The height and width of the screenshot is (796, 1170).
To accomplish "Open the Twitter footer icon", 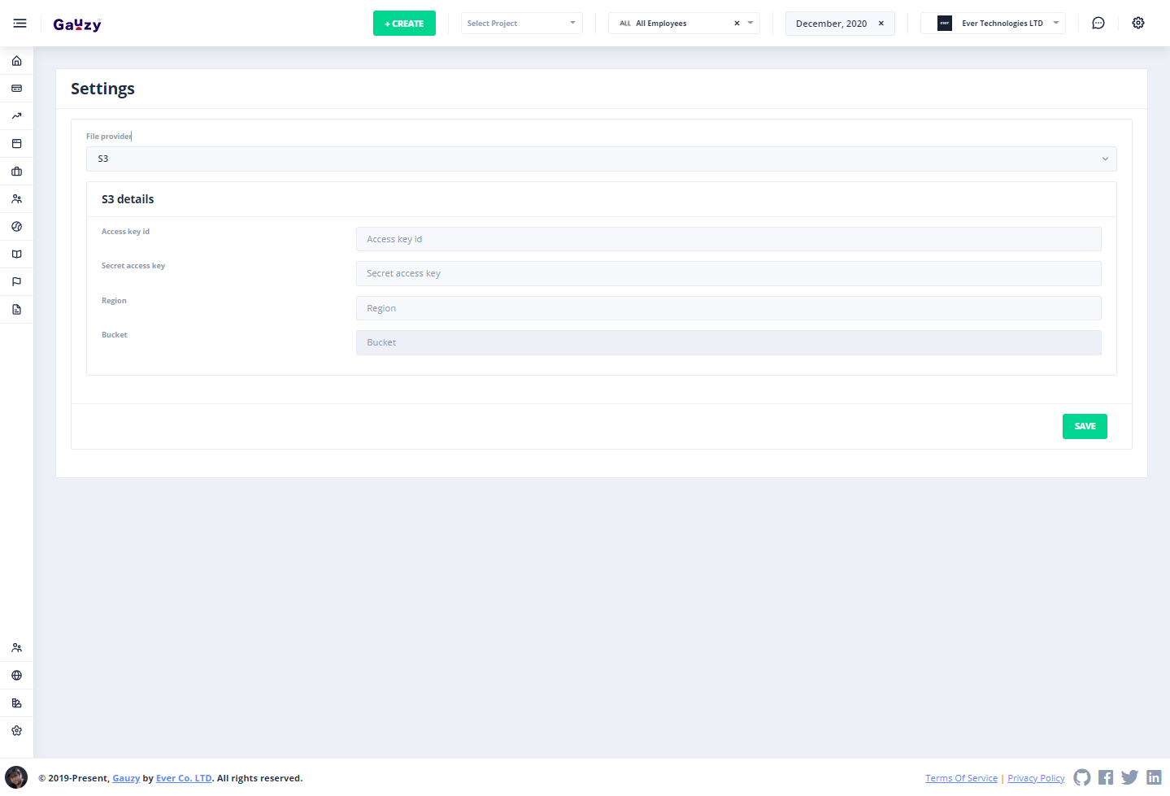I will click(x=1129, y=777).
